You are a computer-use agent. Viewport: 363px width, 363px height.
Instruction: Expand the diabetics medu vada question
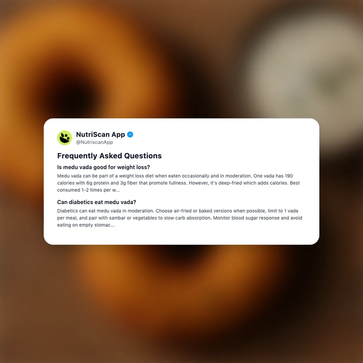pos(96,202)
